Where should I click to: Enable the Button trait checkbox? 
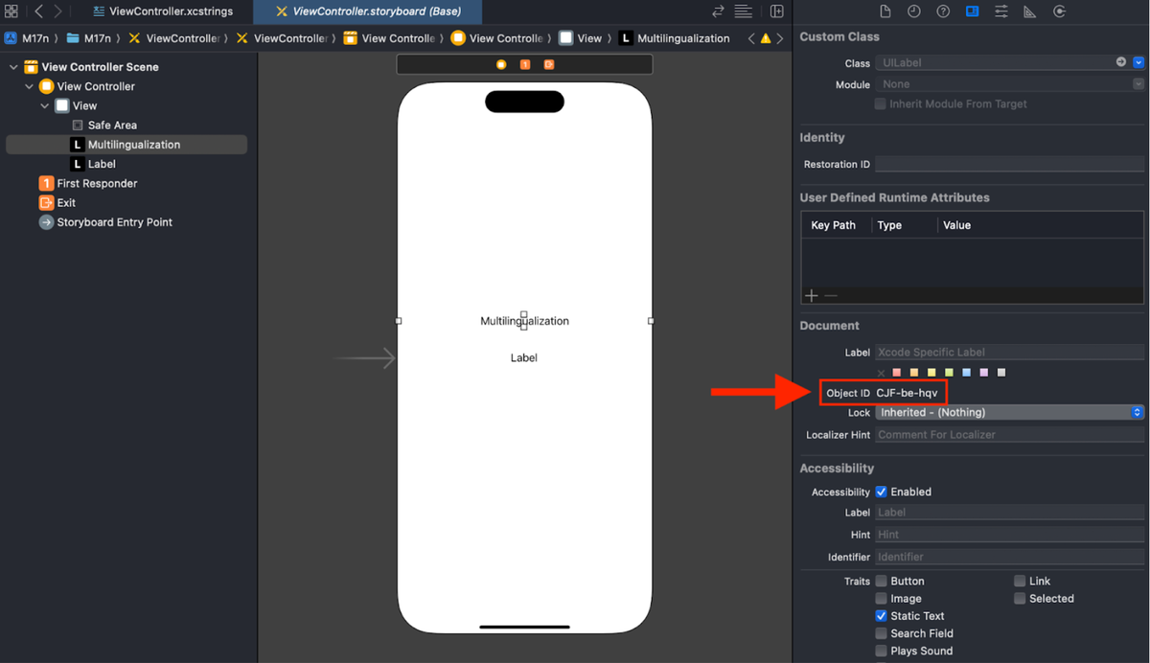[x=881, y=581]
